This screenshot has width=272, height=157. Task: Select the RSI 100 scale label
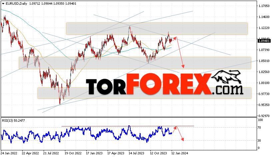(261, 120)
